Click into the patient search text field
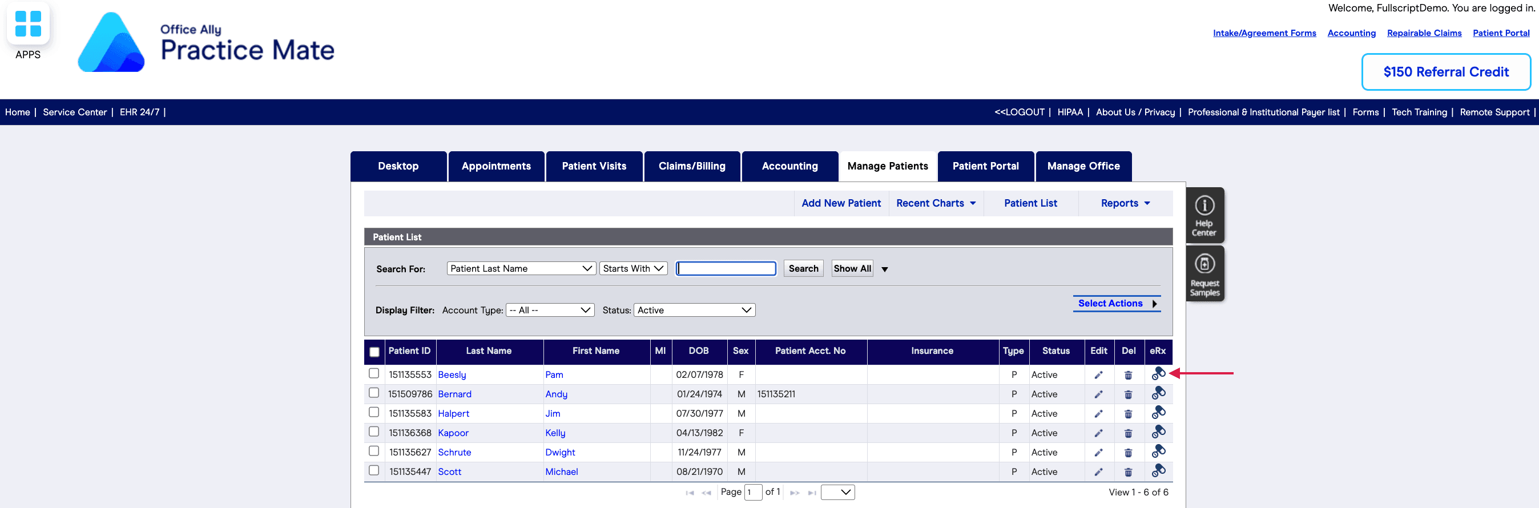 click(726, 269)
